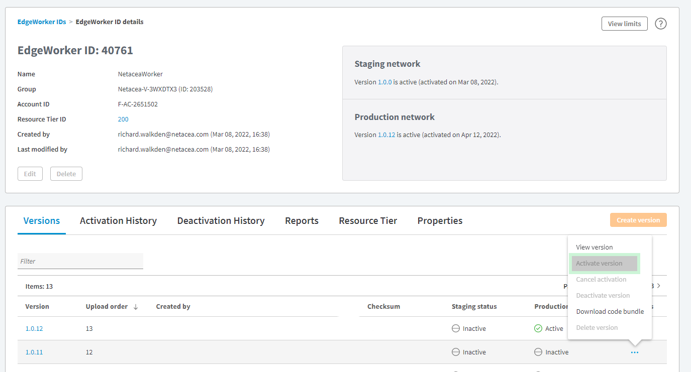Open the Deactivation History tab
This screenshot has height=372, width=691.
[221, 221]
